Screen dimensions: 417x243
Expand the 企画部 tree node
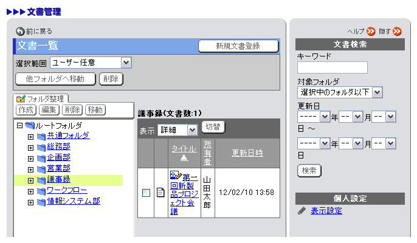pos(30,159)
